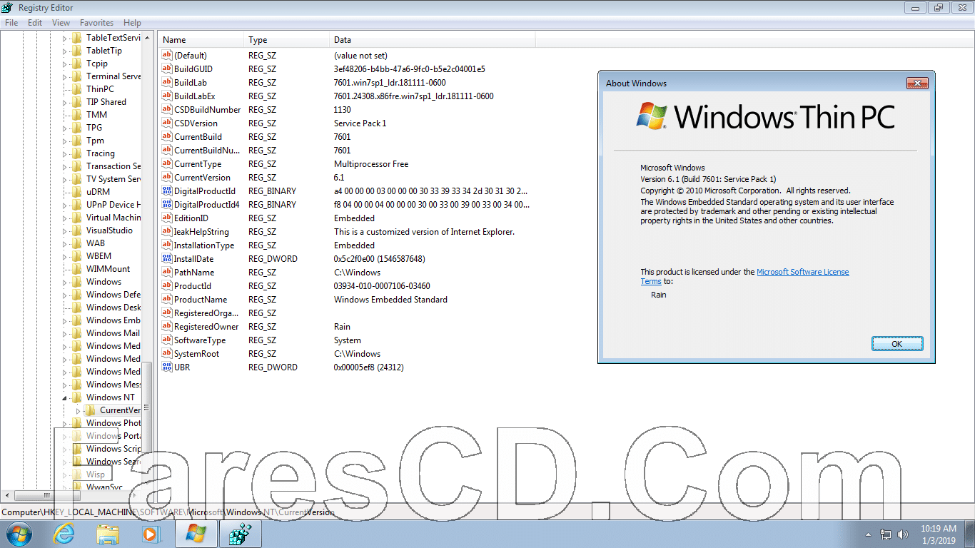Select the PathName value name
The width and height of the screenshot is (975, 548).
tap(194, 273)
